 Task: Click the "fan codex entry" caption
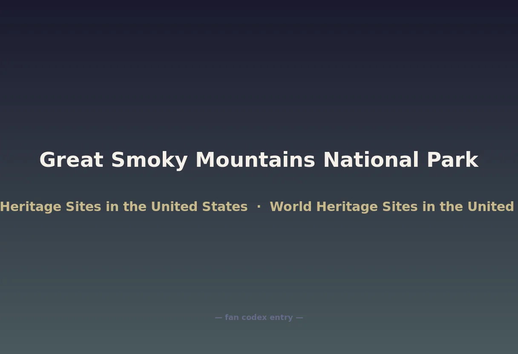tap(259, 317)
